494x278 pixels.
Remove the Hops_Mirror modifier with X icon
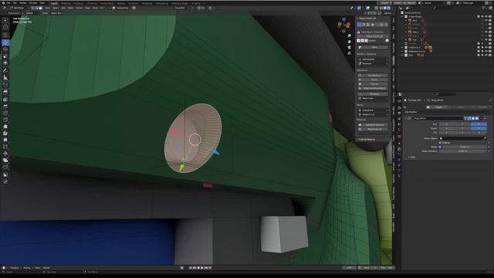tap(485, 118)
